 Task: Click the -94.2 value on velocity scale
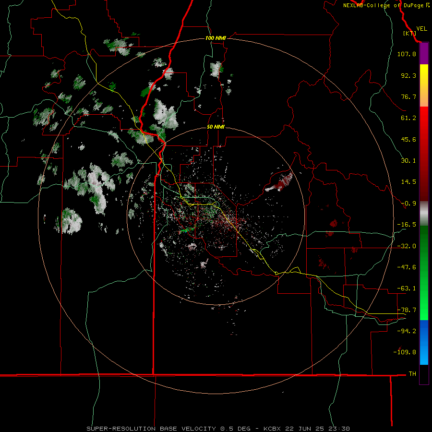pos(407,331)
